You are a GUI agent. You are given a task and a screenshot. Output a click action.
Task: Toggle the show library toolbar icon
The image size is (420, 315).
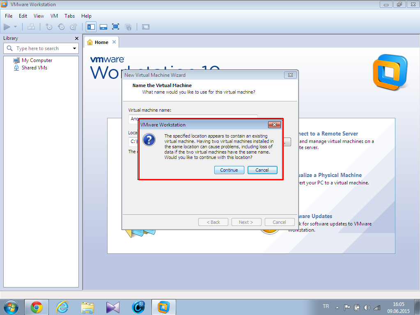point(91,27)
